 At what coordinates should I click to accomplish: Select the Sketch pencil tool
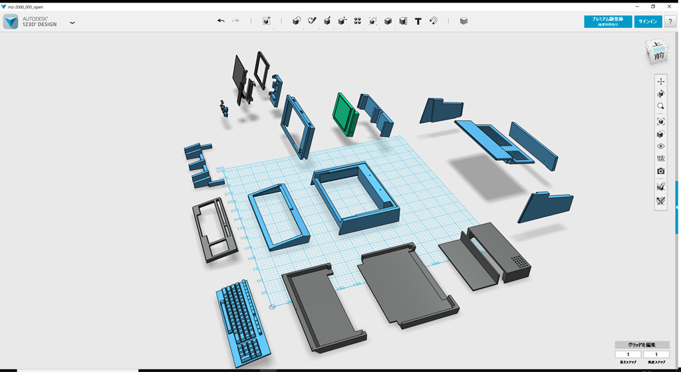point(312,21)
